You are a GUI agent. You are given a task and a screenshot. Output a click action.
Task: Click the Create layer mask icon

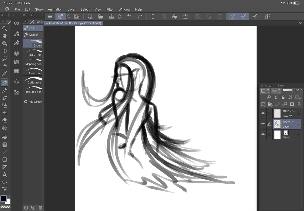(x=292, y=104)
